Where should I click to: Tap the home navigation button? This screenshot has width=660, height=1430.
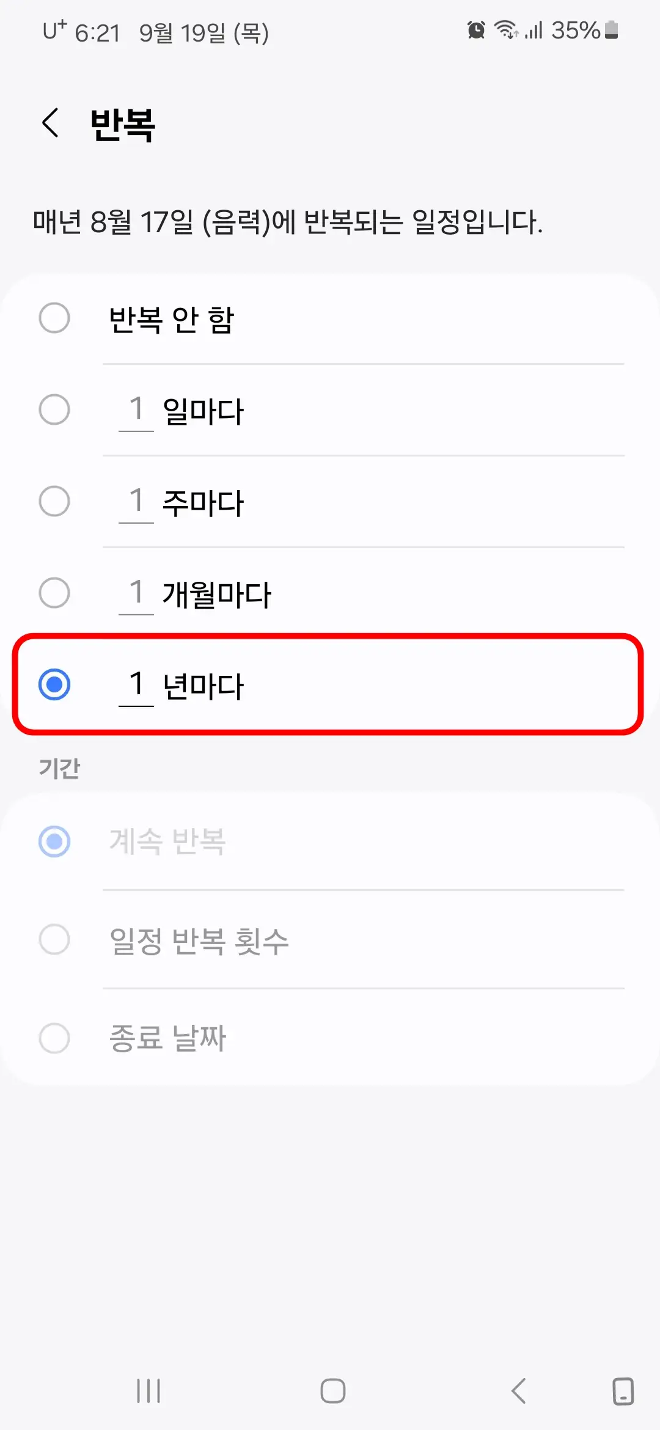(x=333, y=1391)
